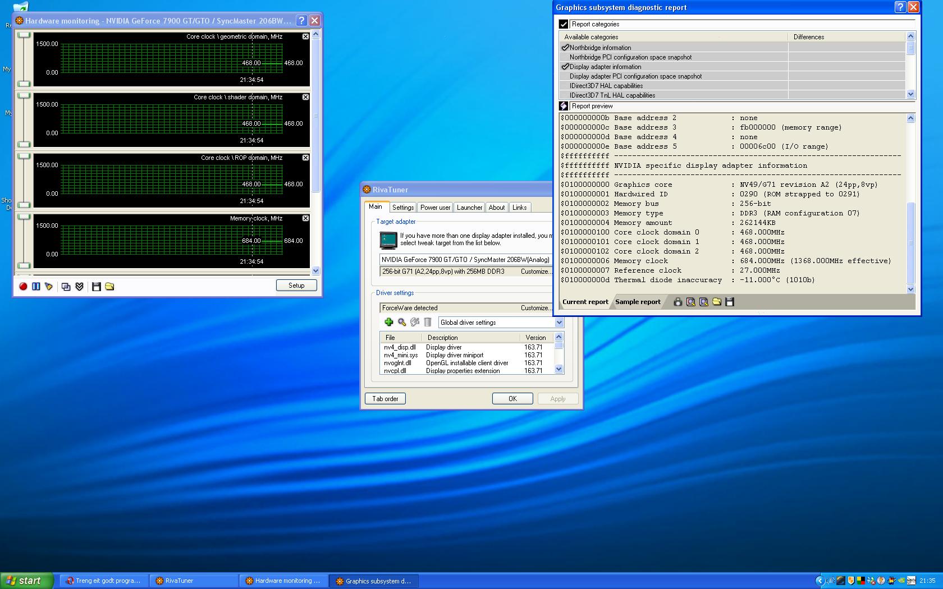Click the Report preview section icon
Viewport: 943px width, 589px height.
pyautogui.click(x=564, y=106)
